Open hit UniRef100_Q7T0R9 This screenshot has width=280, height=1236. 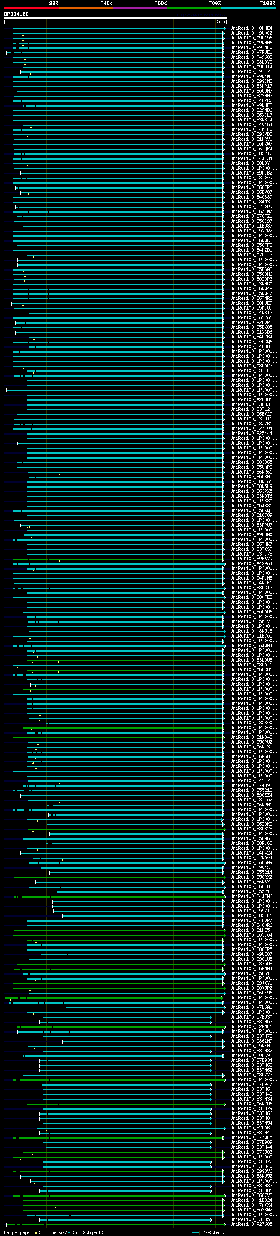[x=251, y=207]
